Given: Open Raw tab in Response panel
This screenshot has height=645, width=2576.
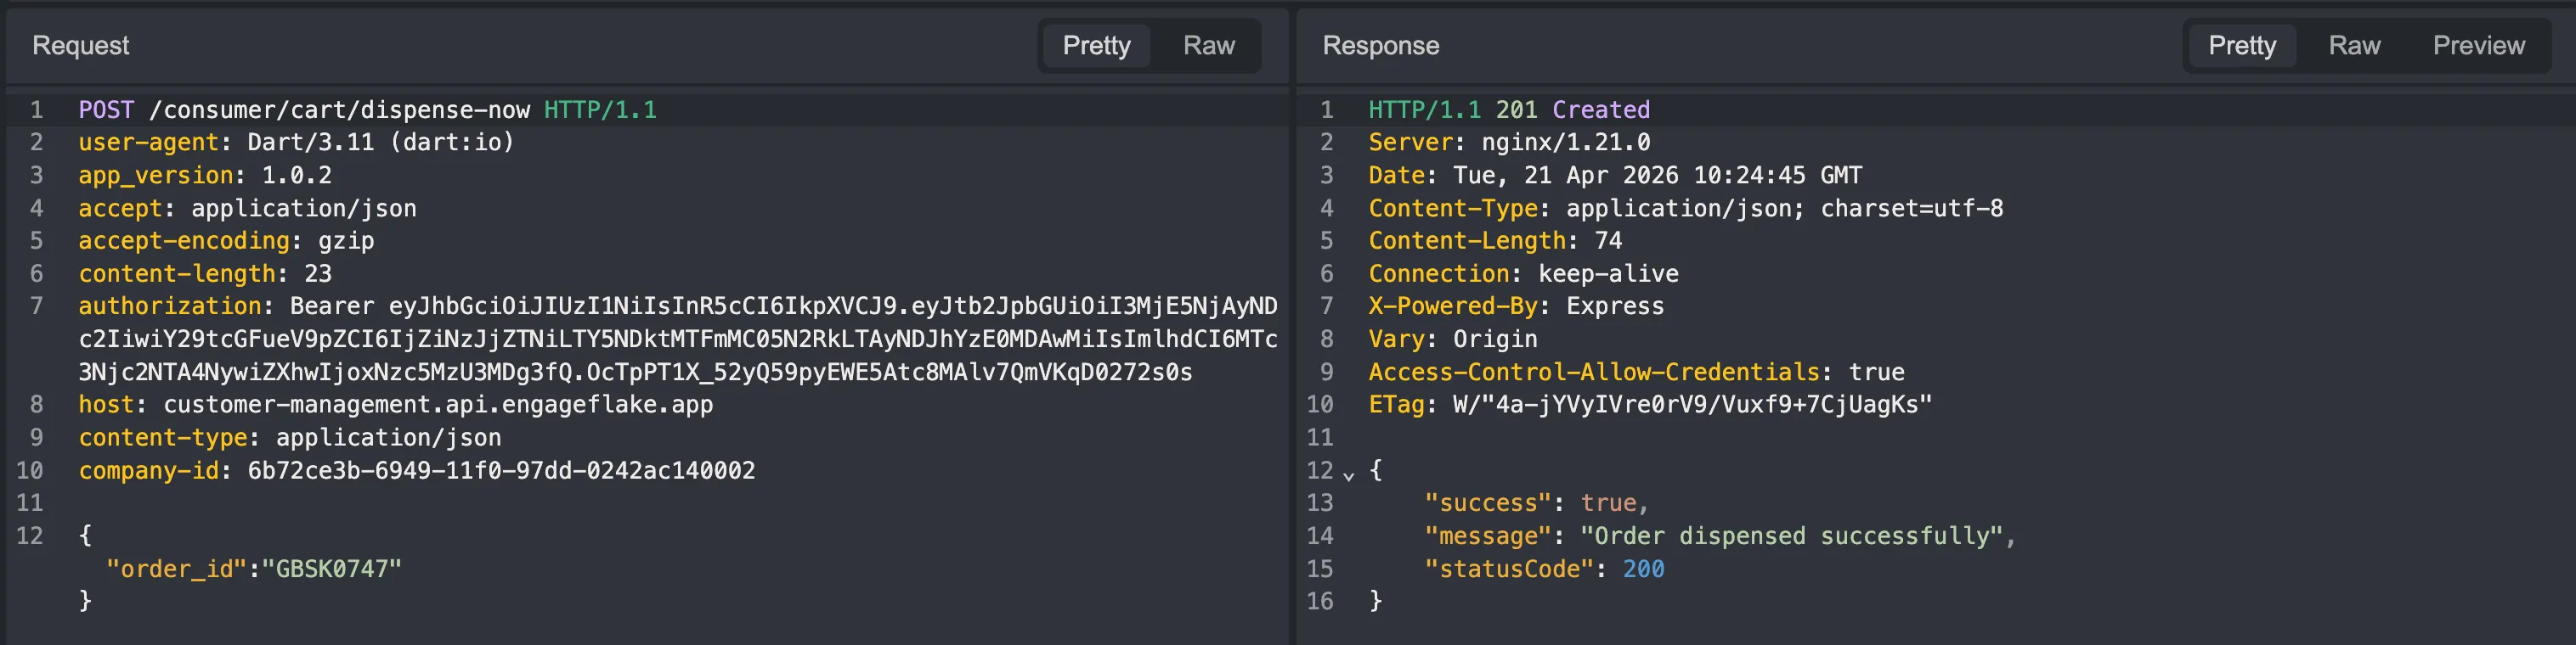Looking at the screenshot, I should [x=2353, y=46].
